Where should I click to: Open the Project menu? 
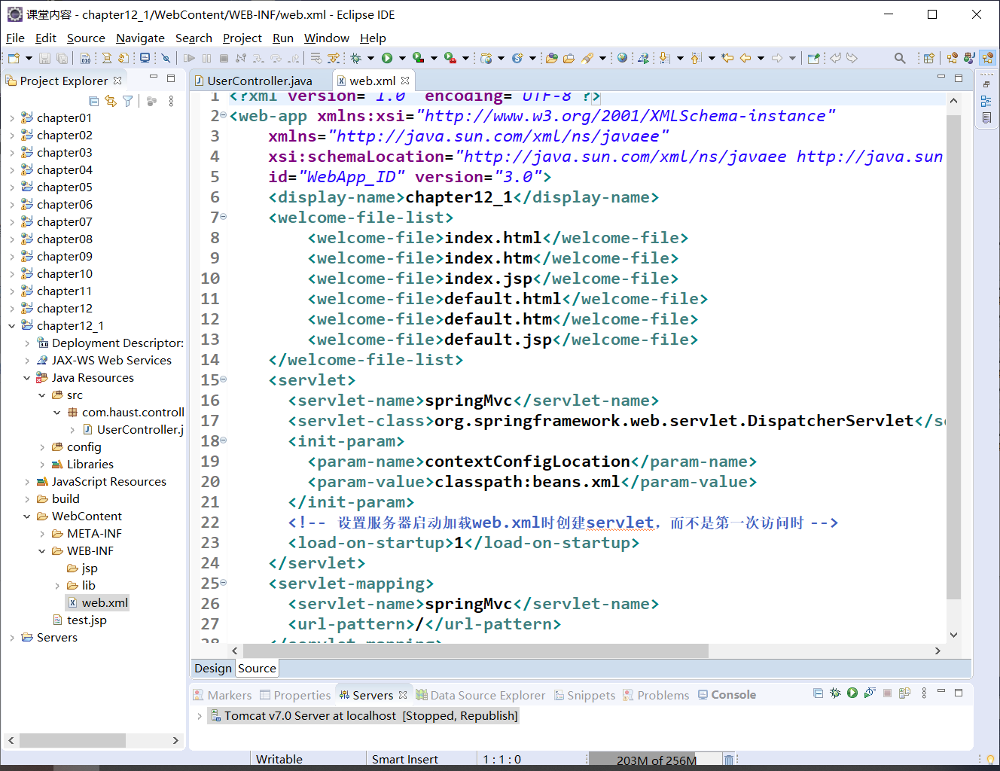coord(242,38)
